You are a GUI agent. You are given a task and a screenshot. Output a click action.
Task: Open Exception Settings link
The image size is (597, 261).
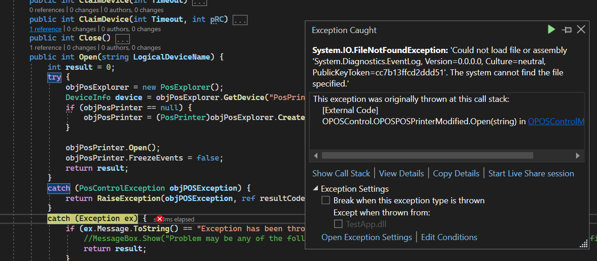367,237
